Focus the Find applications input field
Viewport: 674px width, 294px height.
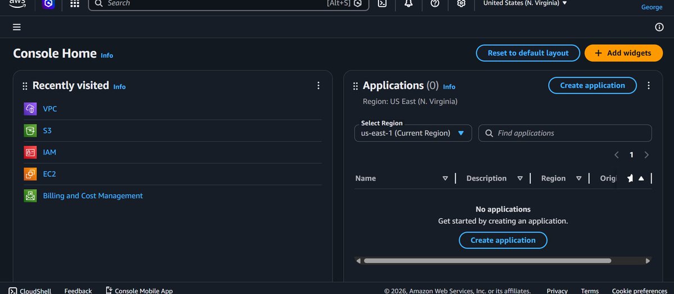click(565, 133)
